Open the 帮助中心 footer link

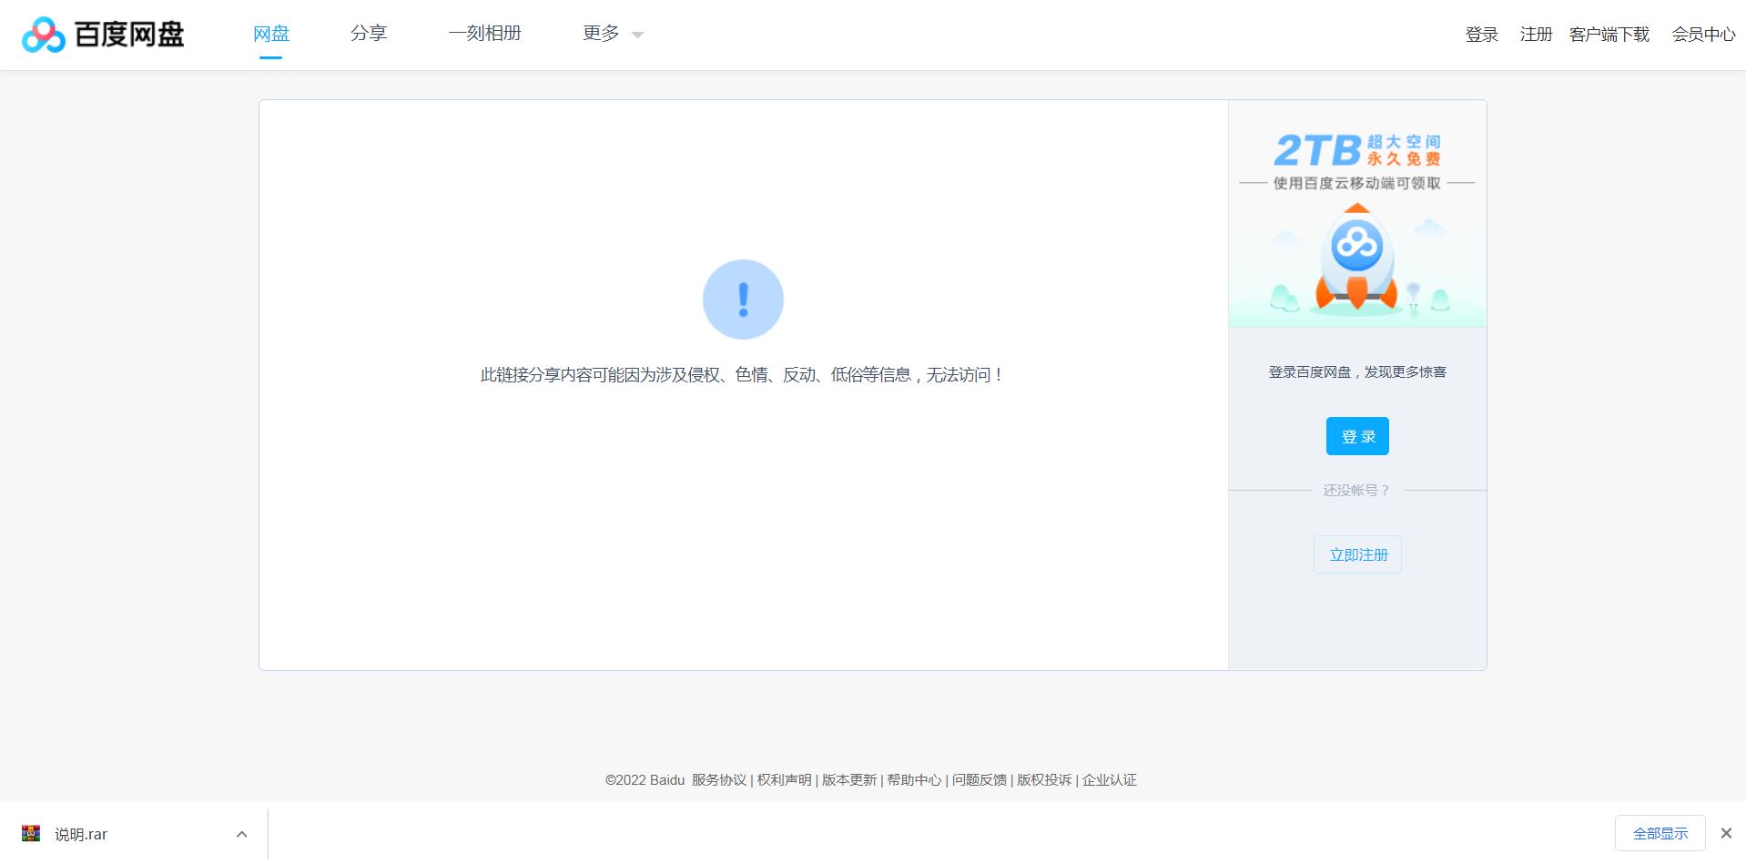click(914, 780)
